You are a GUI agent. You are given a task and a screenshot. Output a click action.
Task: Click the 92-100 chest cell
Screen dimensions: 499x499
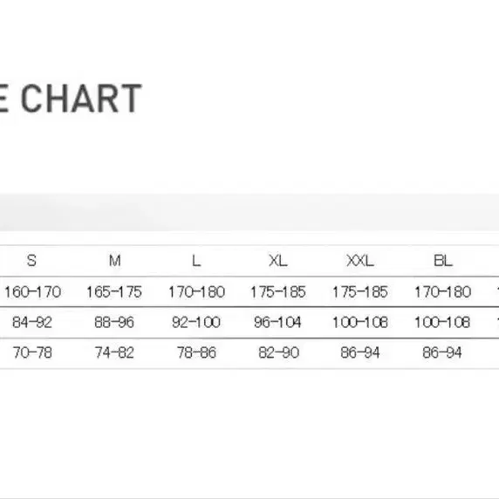196,323
